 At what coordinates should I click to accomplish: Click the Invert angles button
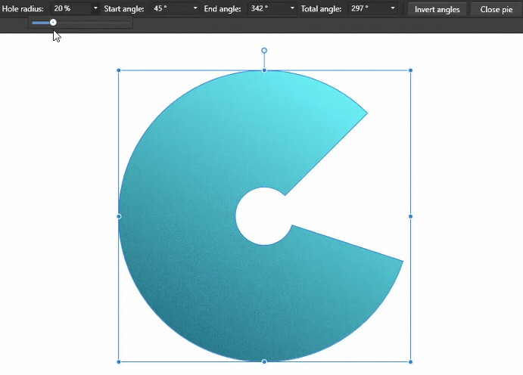coord(437,9)
